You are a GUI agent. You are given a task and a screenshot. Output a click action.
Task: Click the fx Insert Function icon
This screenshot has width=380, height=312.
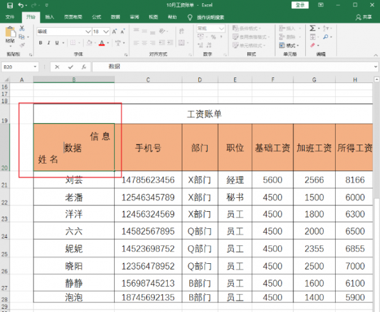(84, 67)
